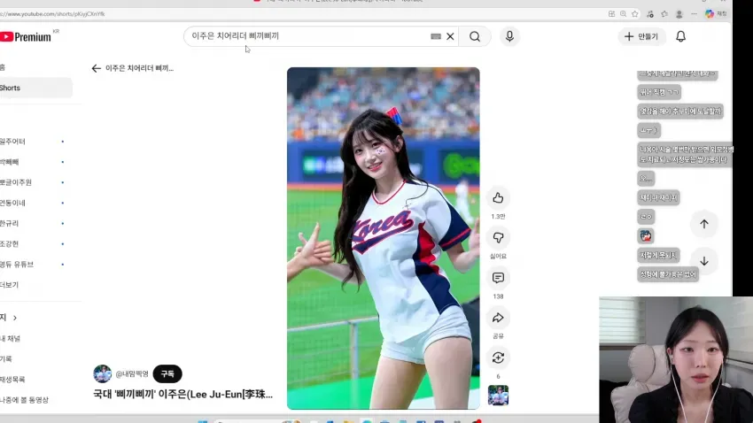753x423 pixels.
Task: Add page to favorites with star
Action: (x=635, y=14)
